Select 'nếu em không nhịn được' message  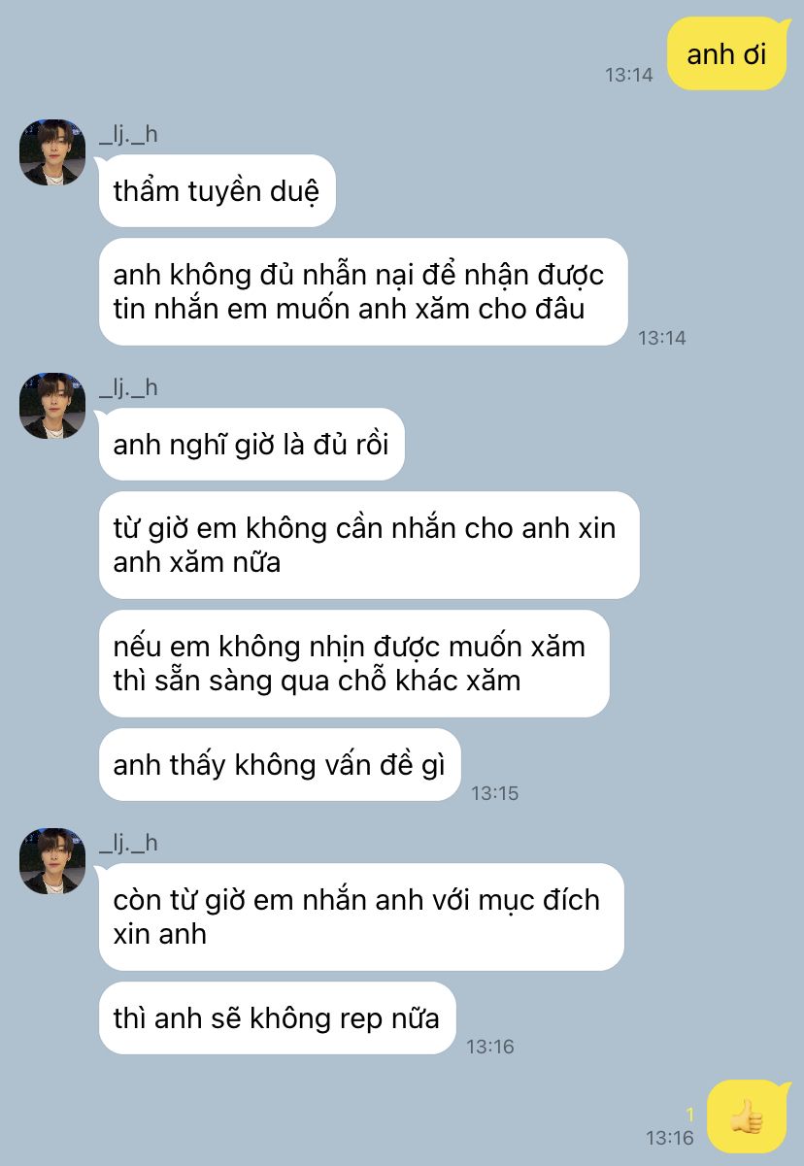354,663
